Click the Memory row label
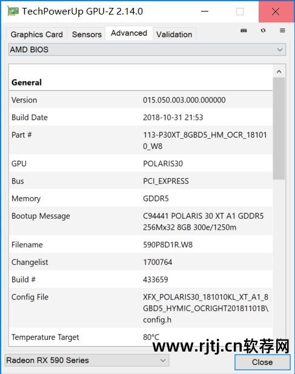This screenshot has height=374, width=295. (26, 198)
